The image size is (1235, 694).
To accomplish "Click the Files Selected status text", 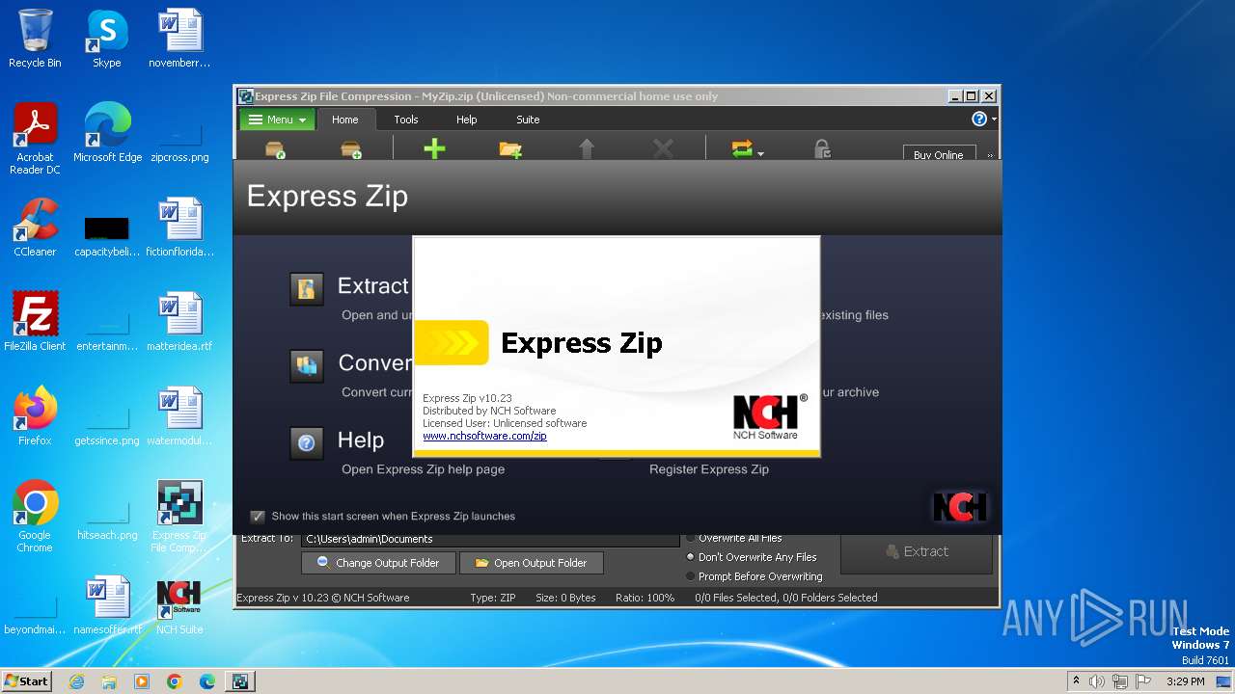I will [x=786, y=598].
